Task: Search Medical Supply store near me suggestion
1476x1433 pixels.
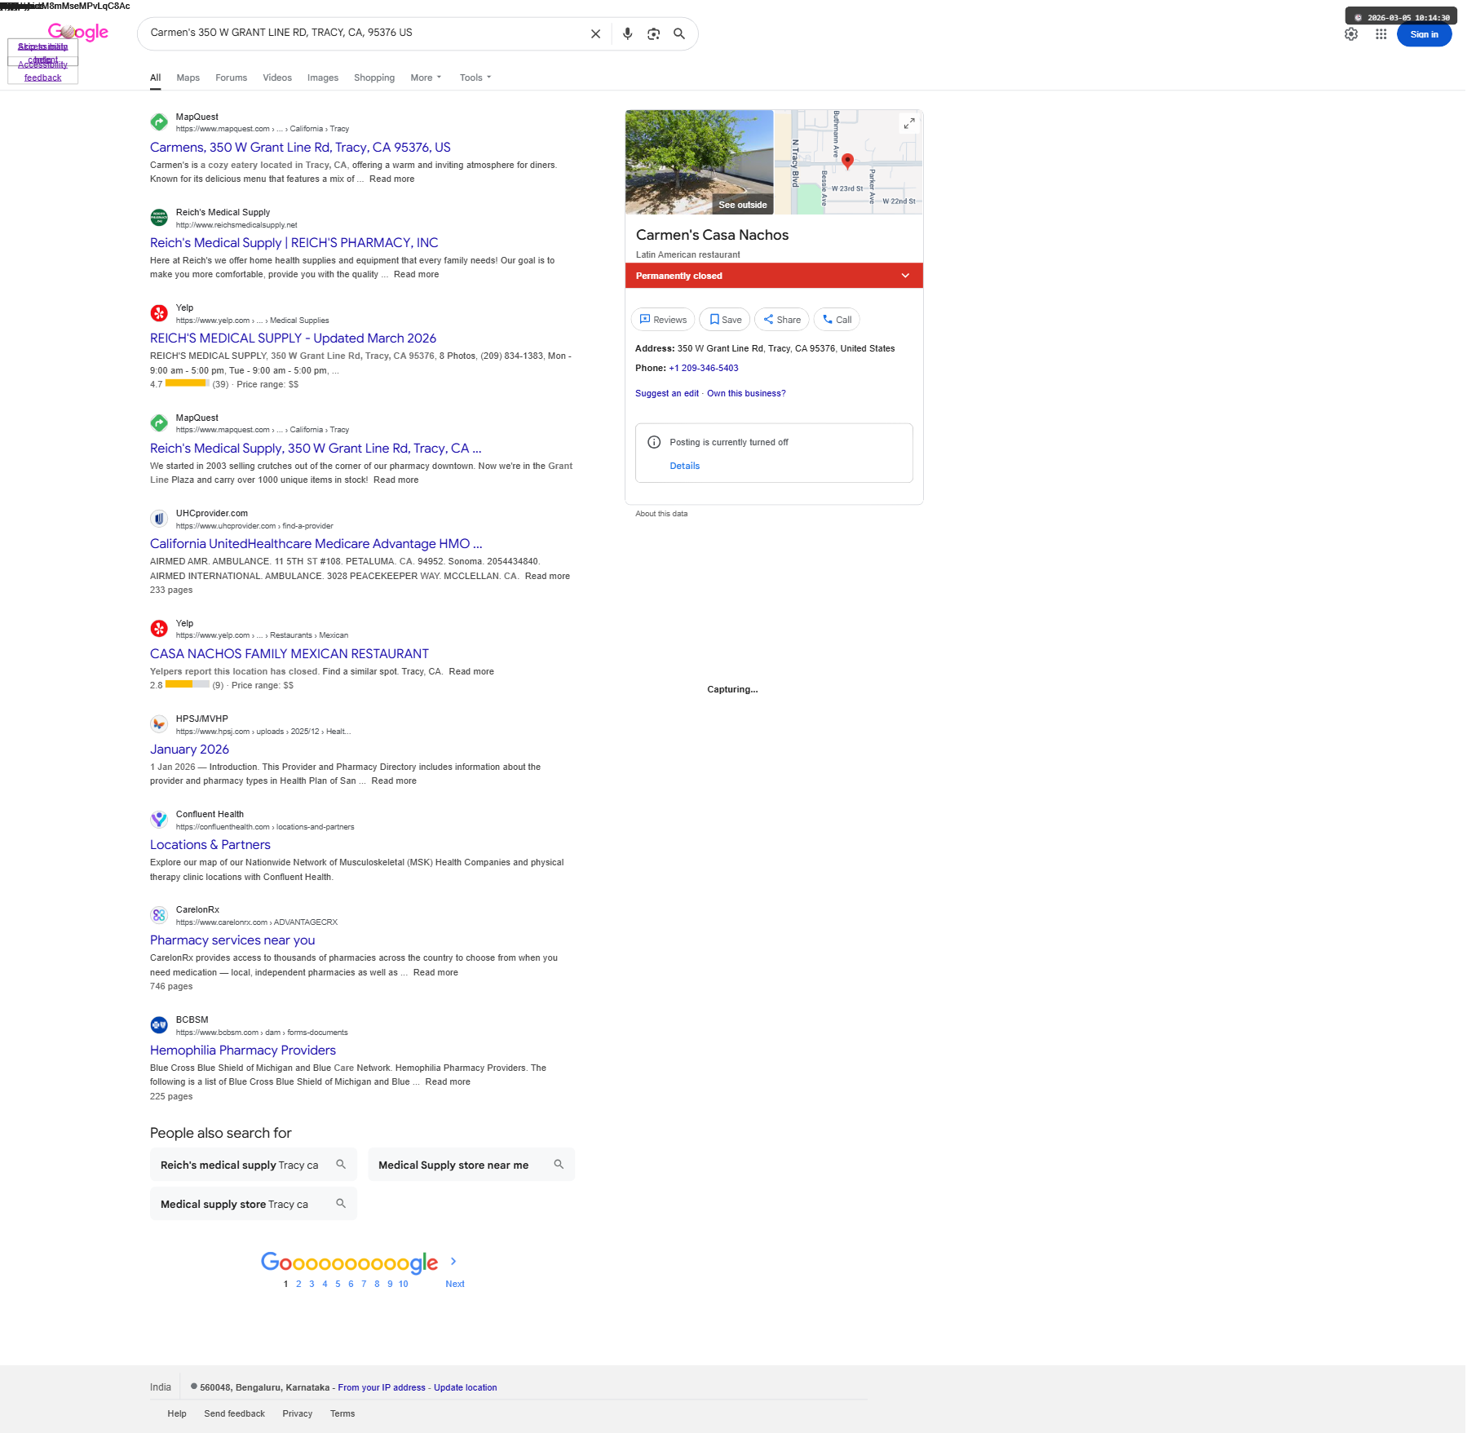Action: tap(471, 1165)
